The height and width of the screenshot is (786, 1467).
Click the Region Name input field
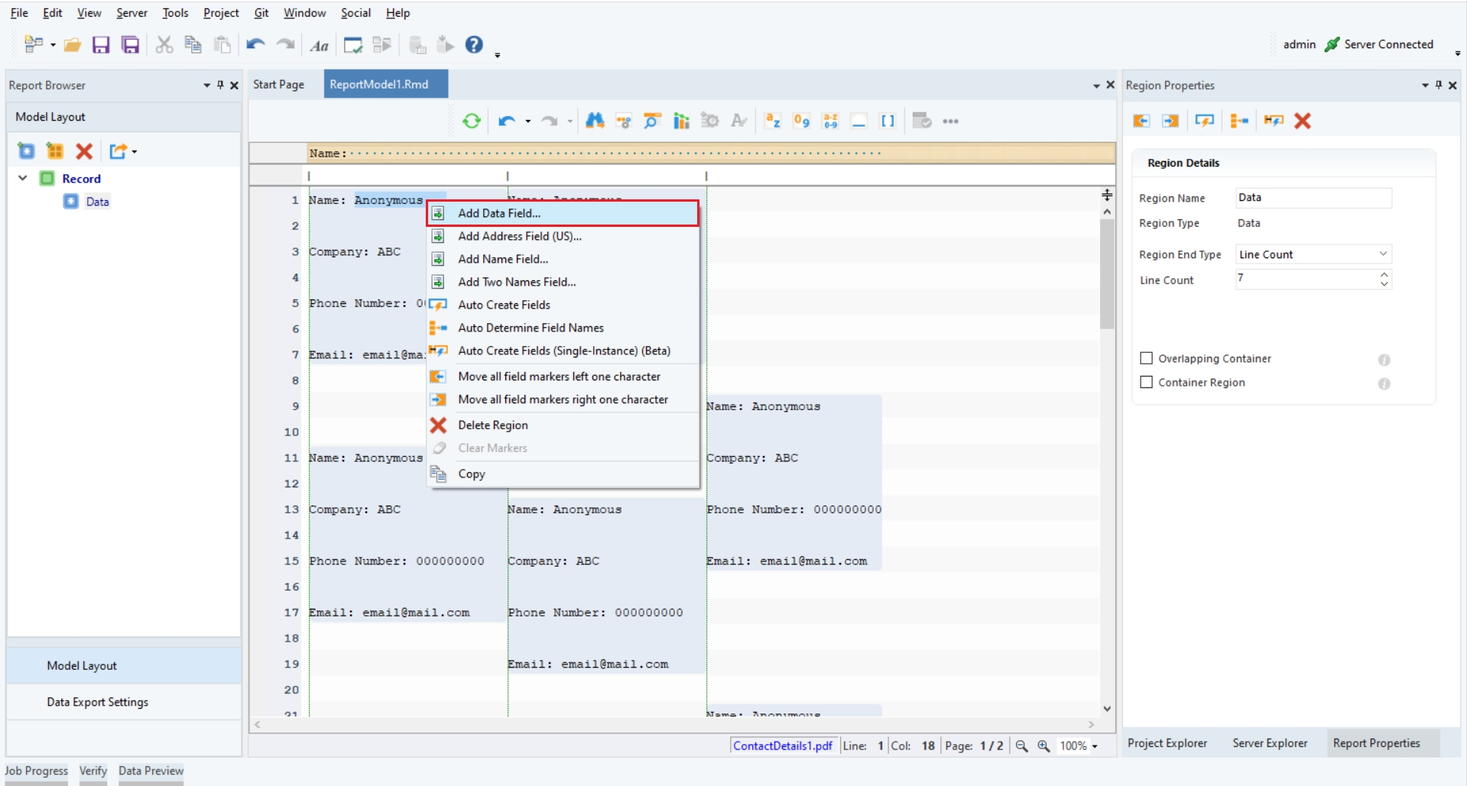click(x=1313, y=198)
